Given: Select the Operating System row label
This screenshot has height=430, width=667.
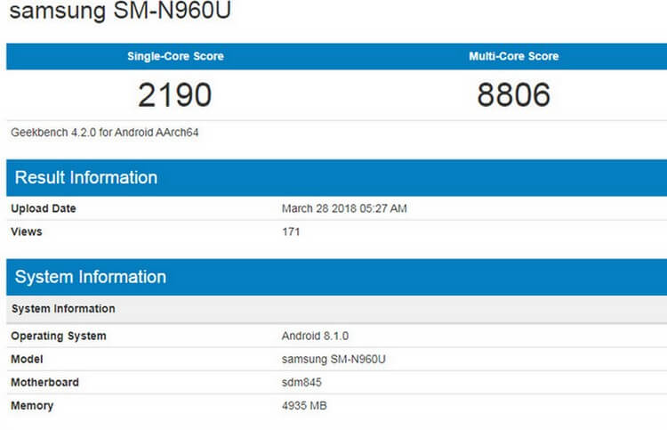Looking at the screenshot, I should point(59,336).
